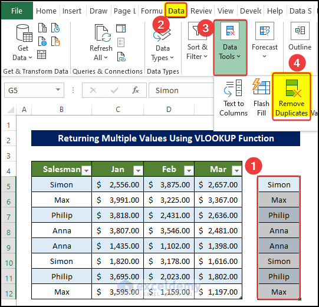Expand Forecast dropdown arrow
This screenshot has height=307, width=319.
pos(264,57)
